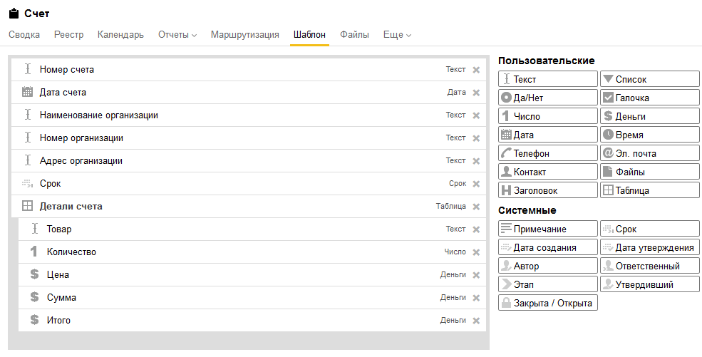This screenshot has height=357, width=702.
Task: Add a Число field
Action: 547,116
